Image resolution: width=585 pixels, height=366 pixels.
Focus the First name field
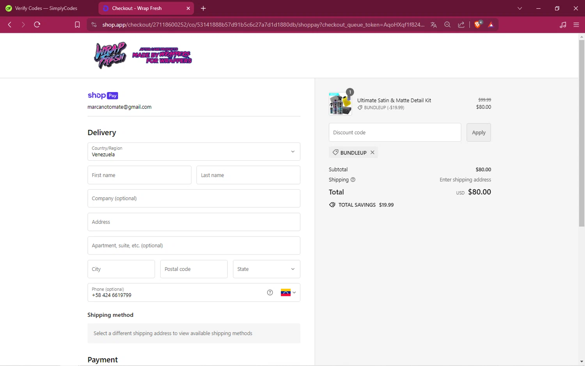[x=139, y=175]
